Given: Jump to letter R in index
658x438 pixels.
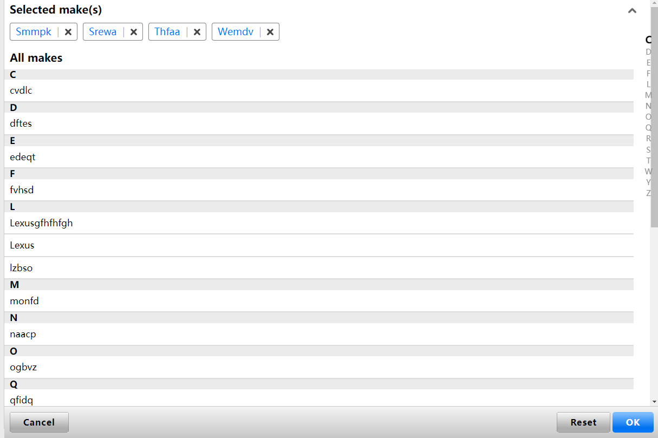Looking at the screenshot, I should tap(648, 139).
